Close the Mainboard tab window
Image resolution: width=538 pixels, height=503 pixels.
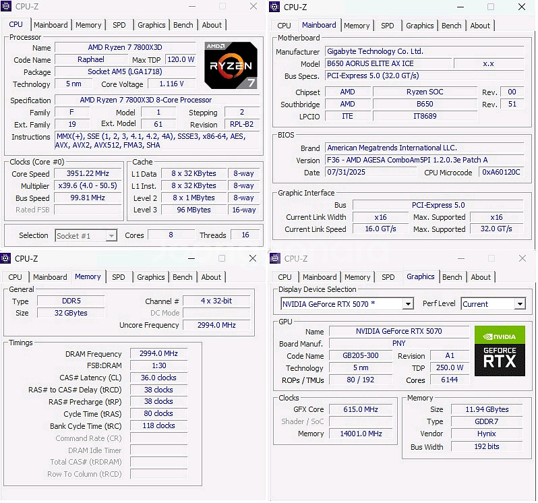coord(522,7)
